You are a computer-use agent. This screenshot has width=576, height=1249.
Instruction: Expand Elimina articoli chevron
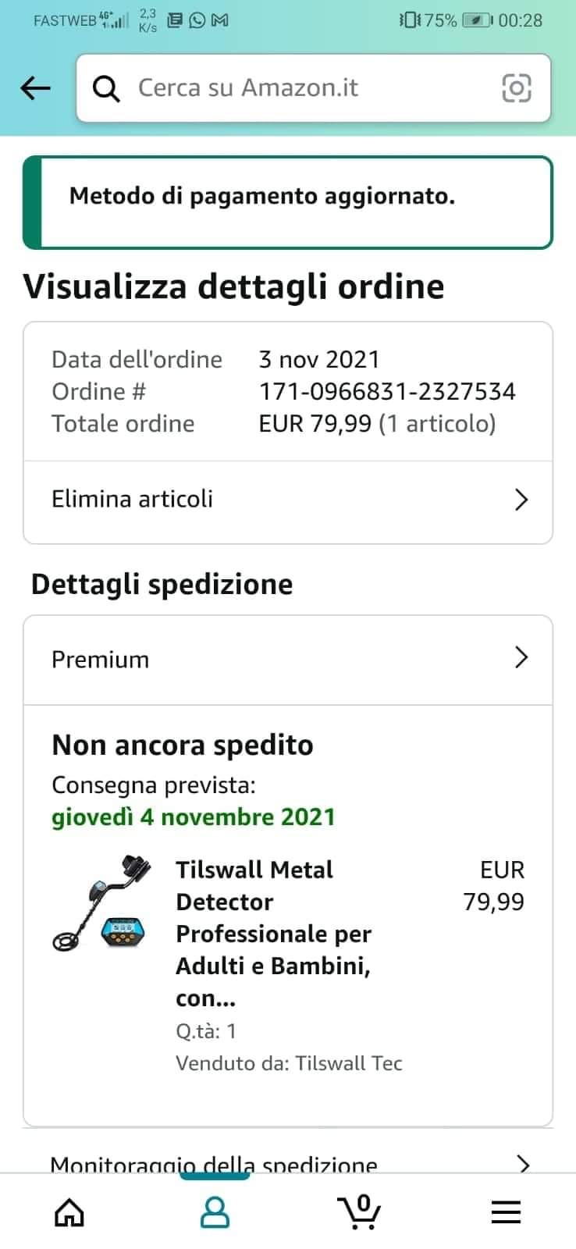[521, 500]
